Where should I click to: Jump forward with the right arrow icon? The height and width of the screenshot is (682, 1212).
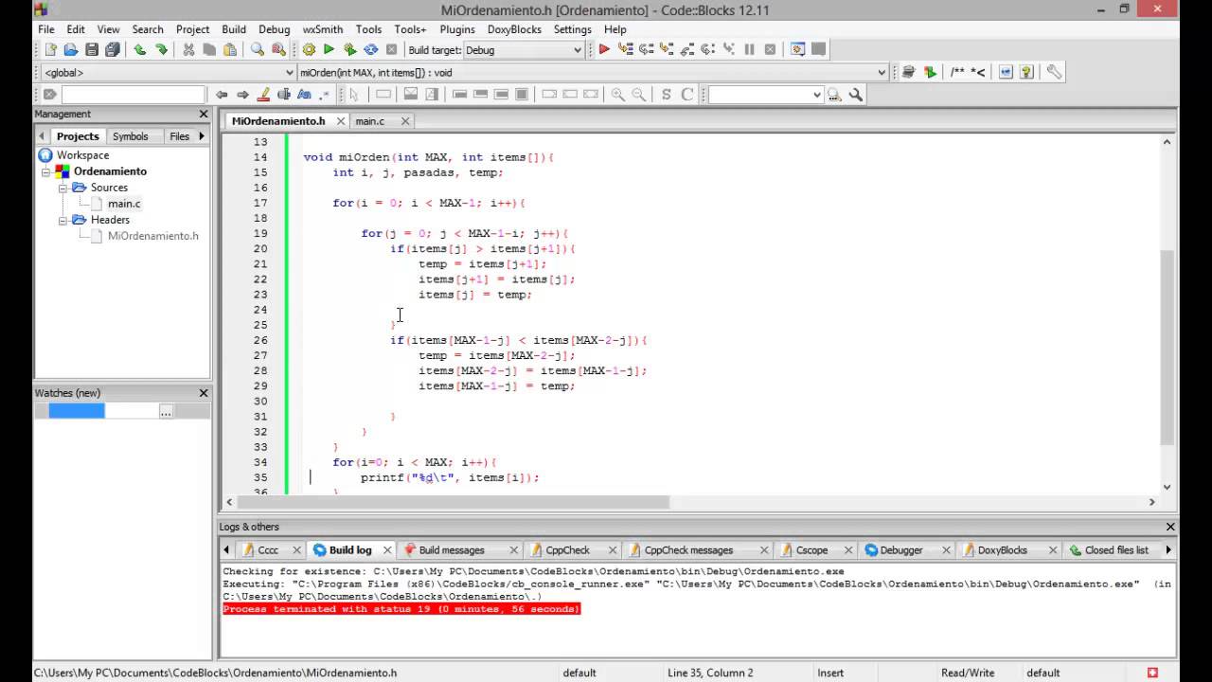242,95
